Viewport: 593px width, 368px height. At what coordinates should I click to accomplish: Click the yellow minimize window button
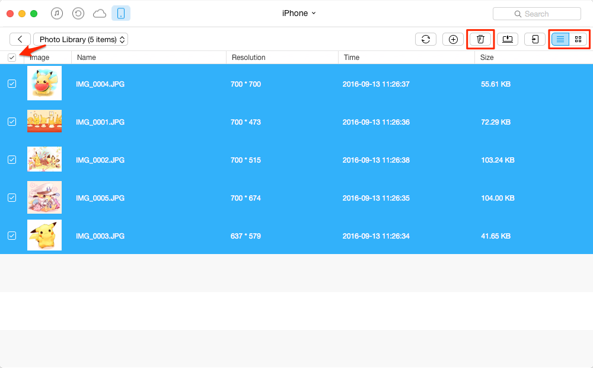[22, 14]
